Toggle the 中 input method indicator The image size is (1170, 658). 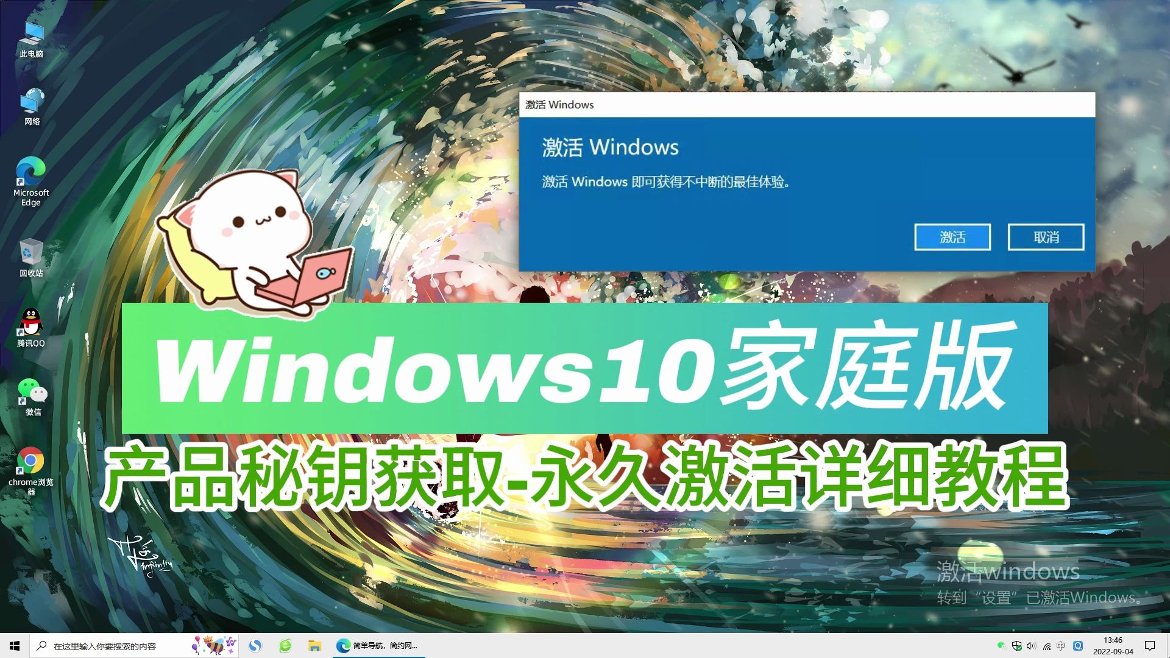1061,646
